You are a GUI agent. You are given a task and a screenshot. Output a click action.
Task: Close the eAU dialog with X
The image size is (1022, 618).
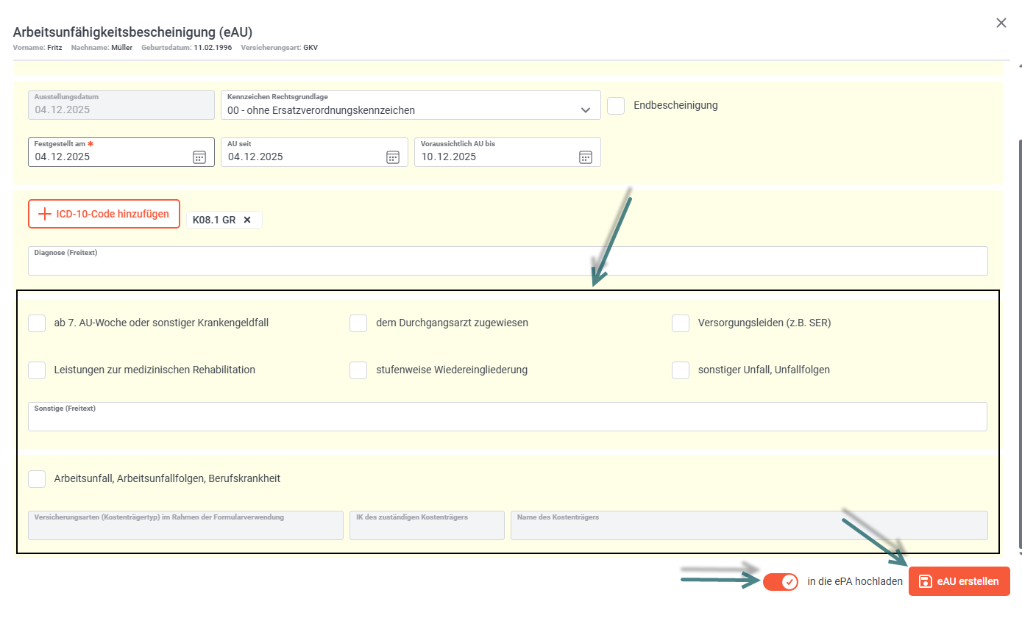pos(1001,23)
